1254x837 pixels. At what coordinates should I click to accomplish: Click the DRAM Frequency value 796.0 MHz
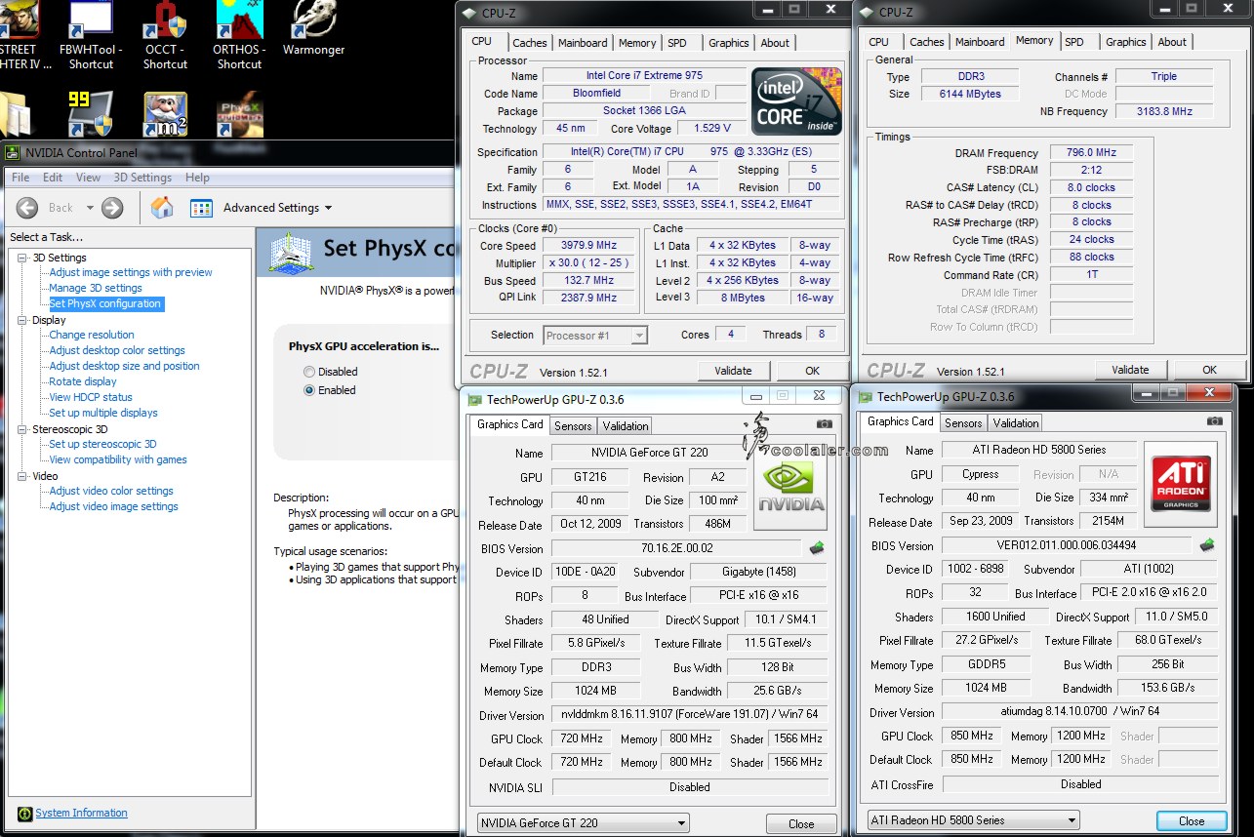tap(1091, 152)
